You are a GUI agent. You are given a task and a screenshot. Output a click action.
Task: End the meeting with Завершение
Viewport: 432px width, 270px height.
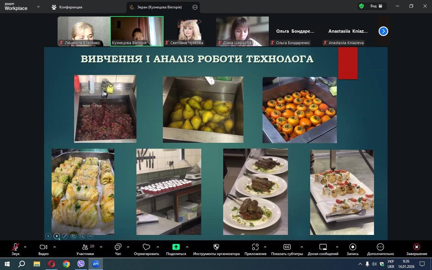pyautogui.click(x=416, y=249)
